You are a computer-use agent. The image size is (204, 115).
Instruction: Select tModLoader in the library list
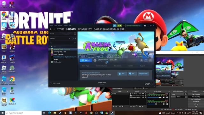coord(63,62)
